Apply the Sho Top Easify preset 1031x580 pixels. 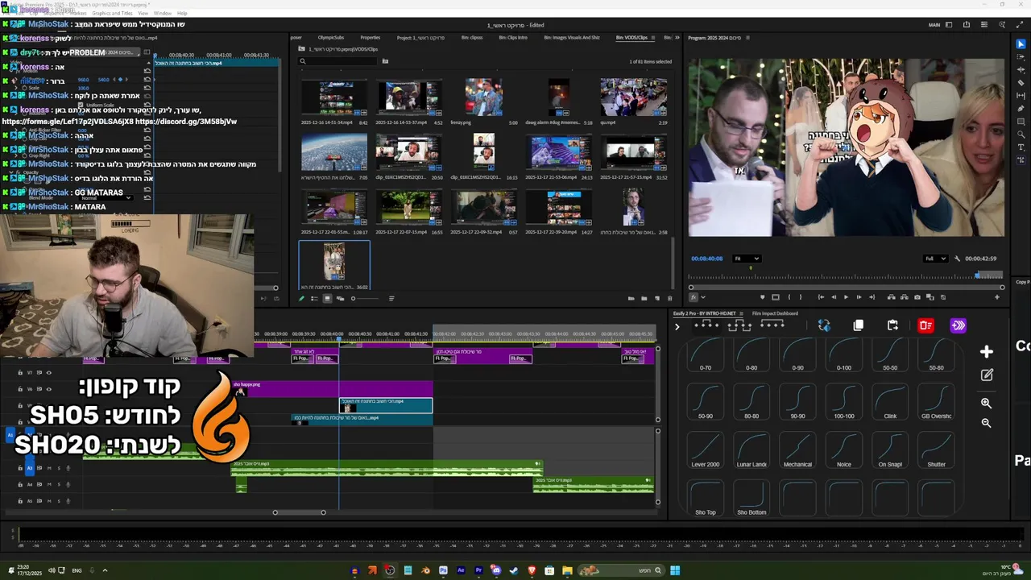coord(706,499)
